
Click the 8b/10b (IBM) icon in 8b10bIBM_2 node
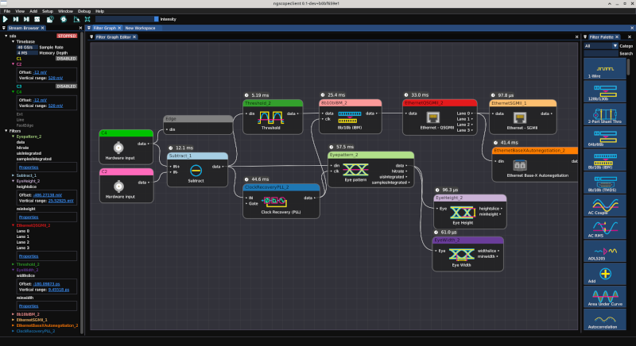[350, 117]
